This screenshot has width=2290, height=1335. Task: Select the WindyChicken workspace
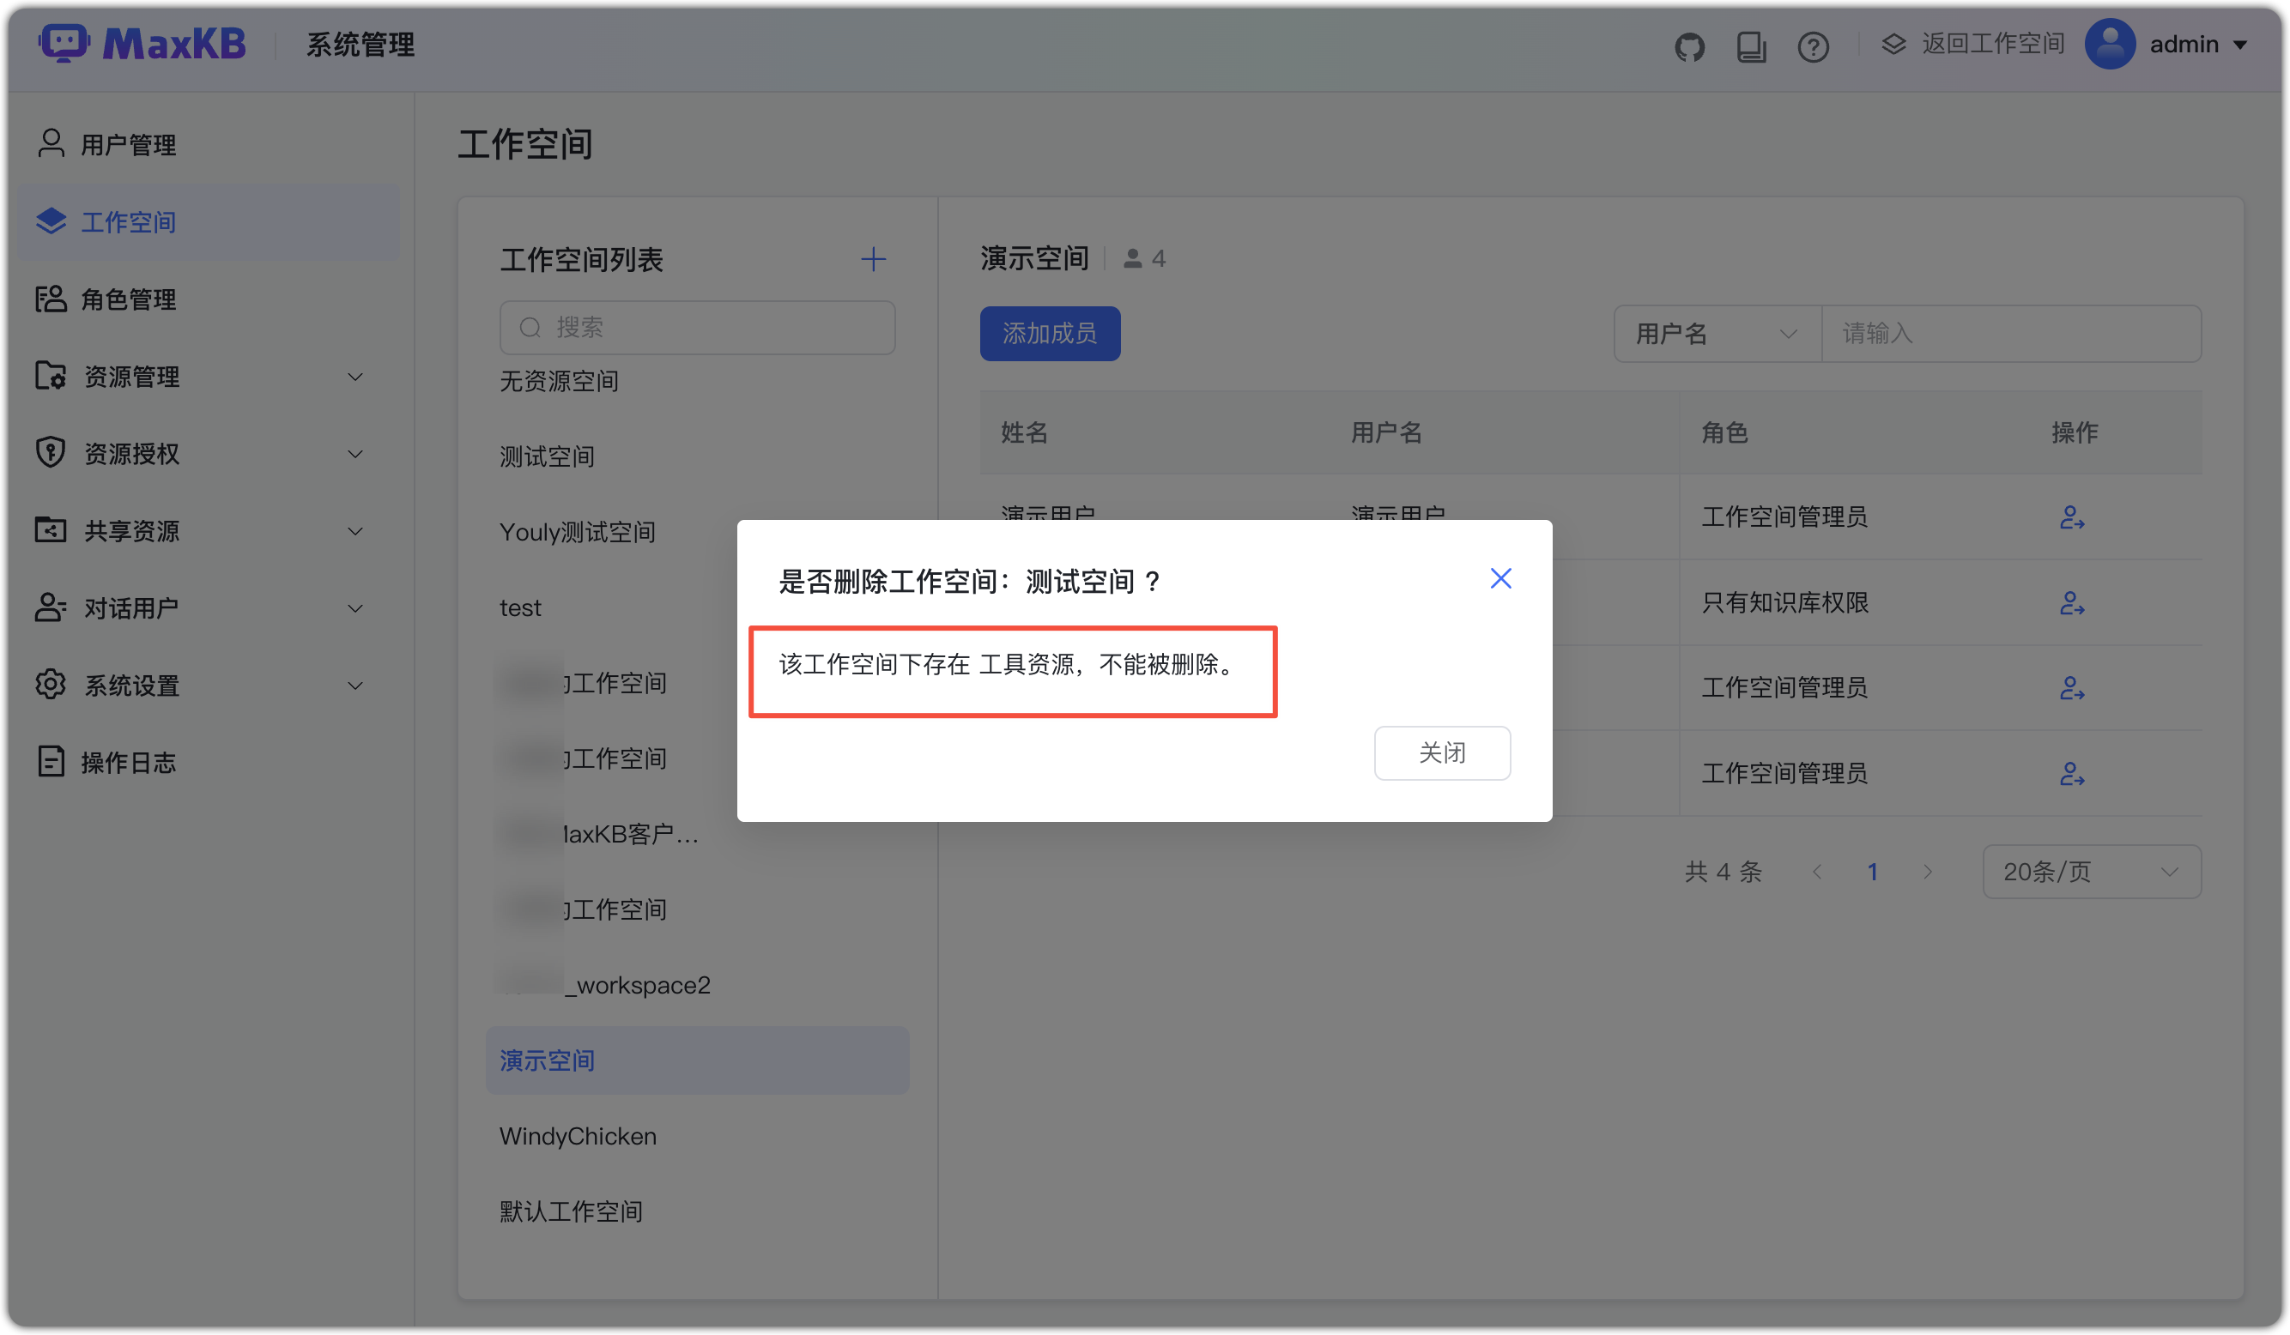point(577,1135)
